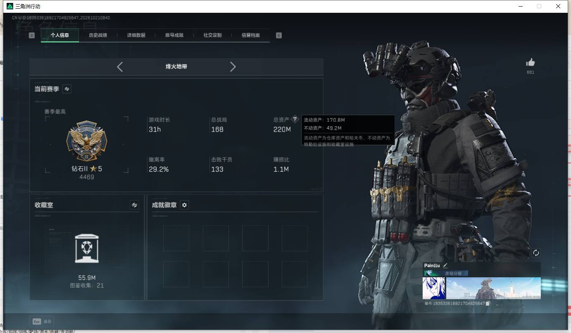The height and width of the screenshot is (333, 571).
Task: Select the 社交定制 tab
Action: click(x=212, y=35)
